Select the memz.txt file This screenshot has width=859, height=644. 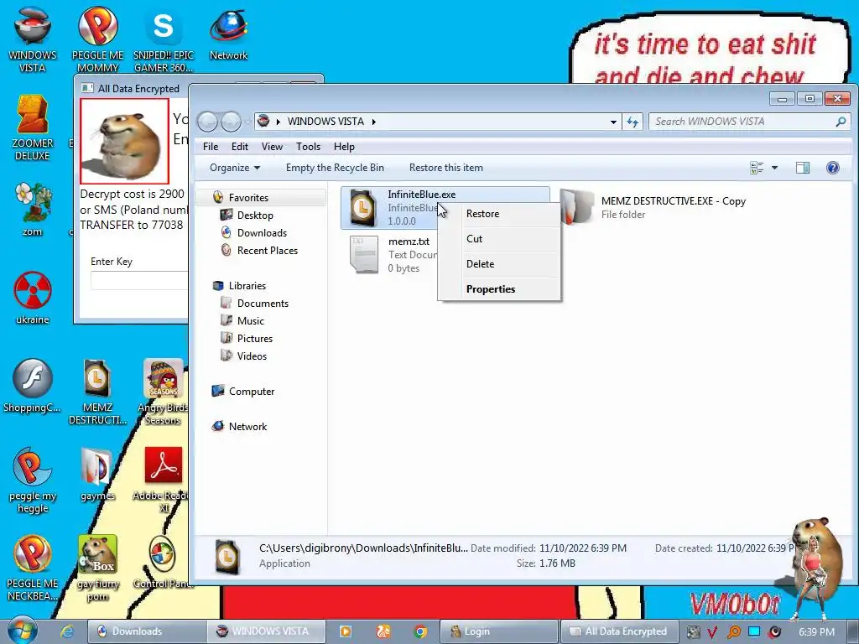pos(391,255)
